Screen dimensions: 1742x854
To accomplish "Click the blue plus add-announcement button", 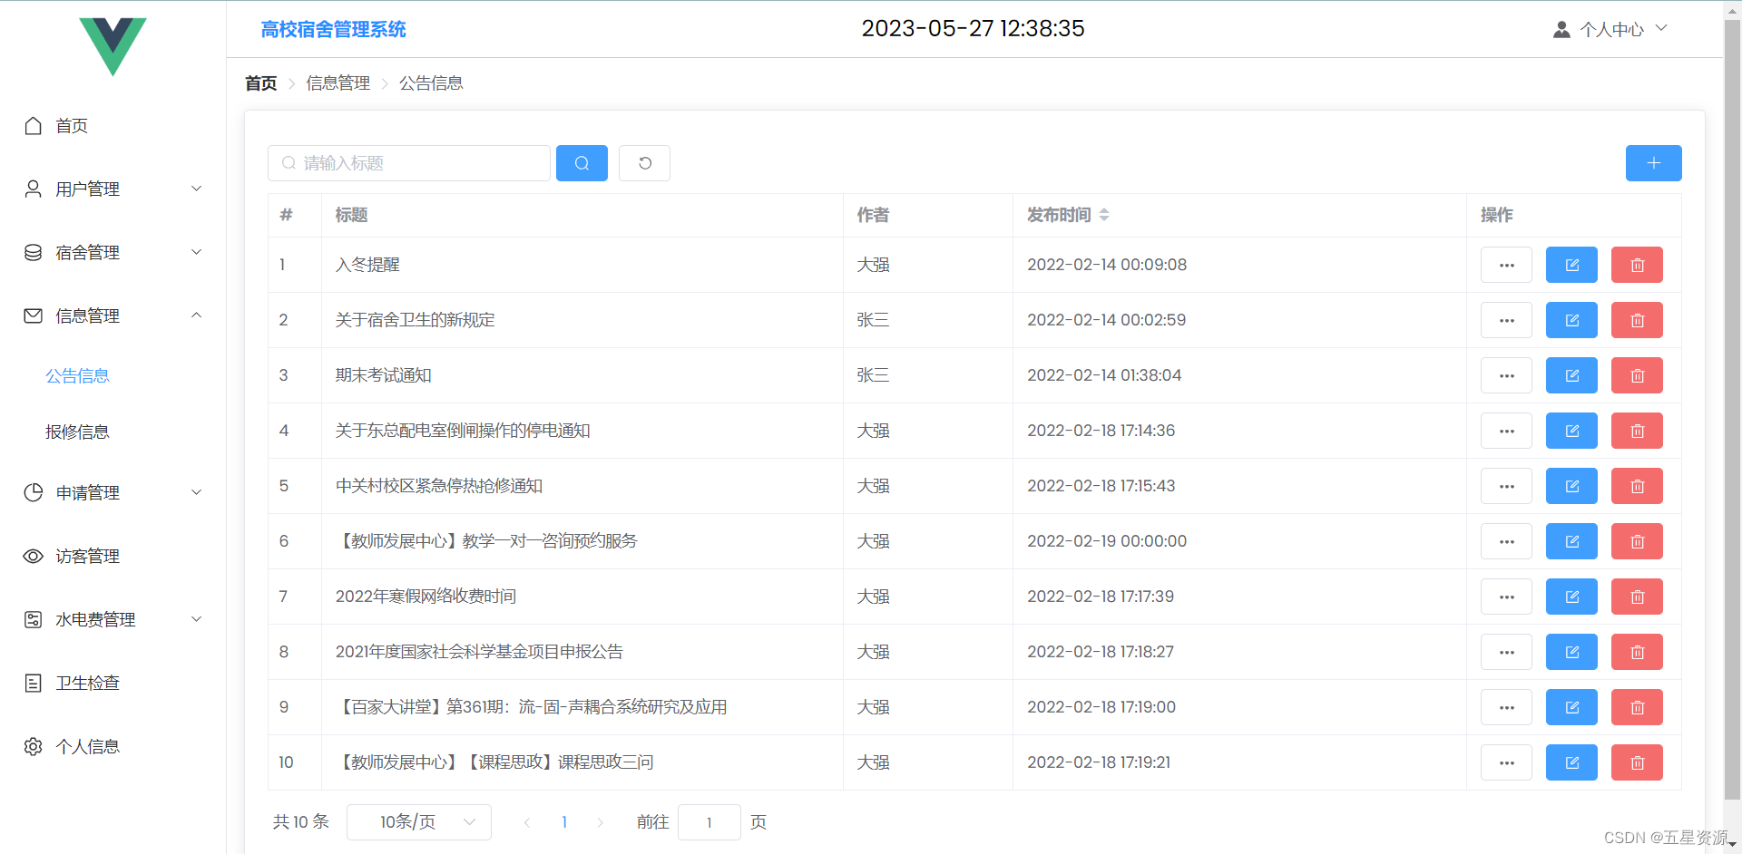I will (1653, 163).
